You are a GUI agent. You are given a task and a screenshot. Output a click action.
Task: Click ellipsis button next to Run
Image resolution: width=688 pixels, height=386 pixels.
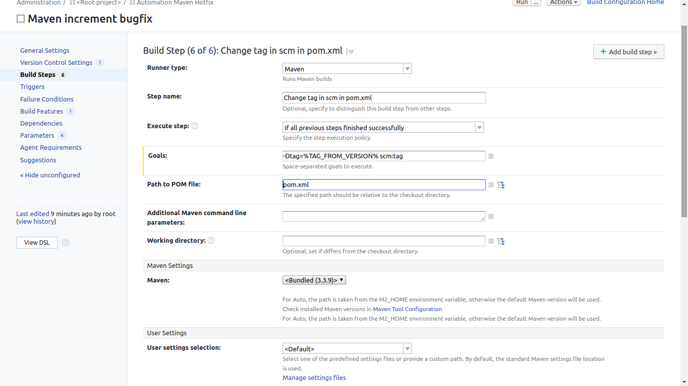536,3
